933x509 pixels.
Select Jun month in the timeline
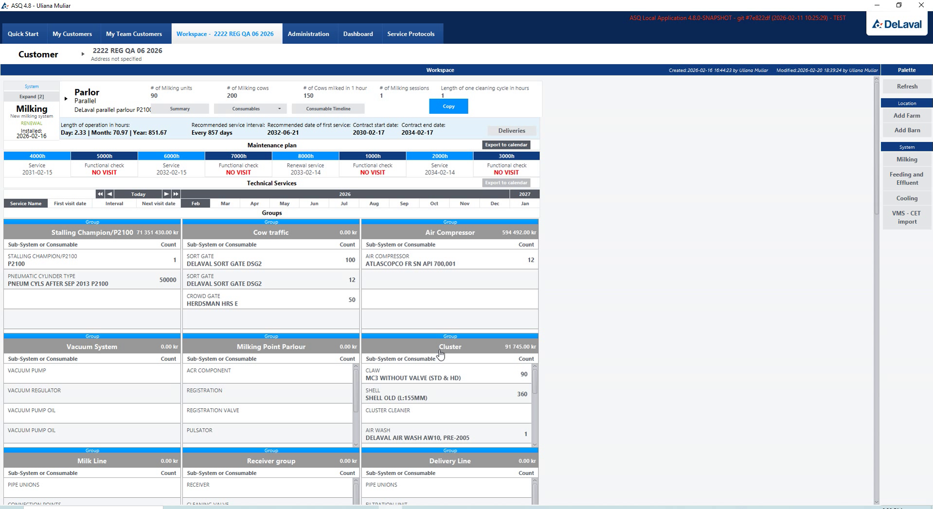coord(314,203)
